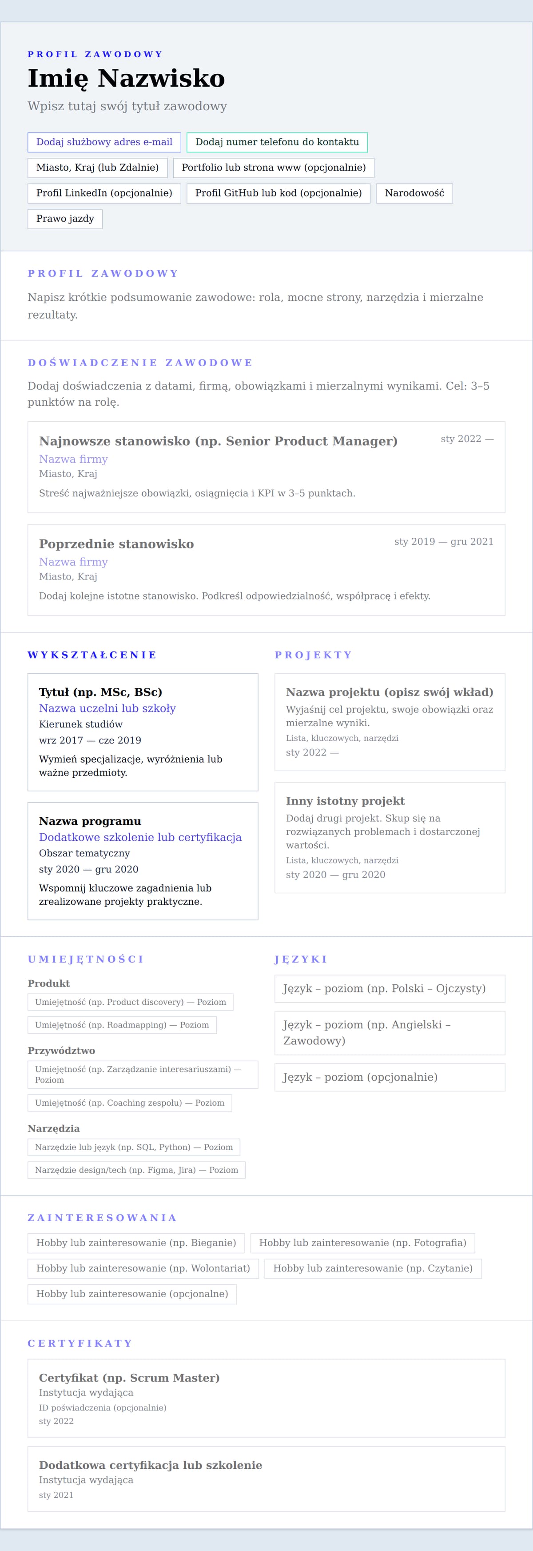Click 'Dodatkowe szkolenie lub certyfikacja' text
Viewport: 533px width, 1551px height.
tap(140, 838)
